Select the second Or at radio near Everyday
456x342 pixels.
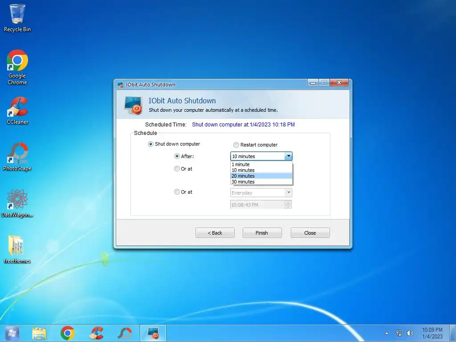click(177, 192)
